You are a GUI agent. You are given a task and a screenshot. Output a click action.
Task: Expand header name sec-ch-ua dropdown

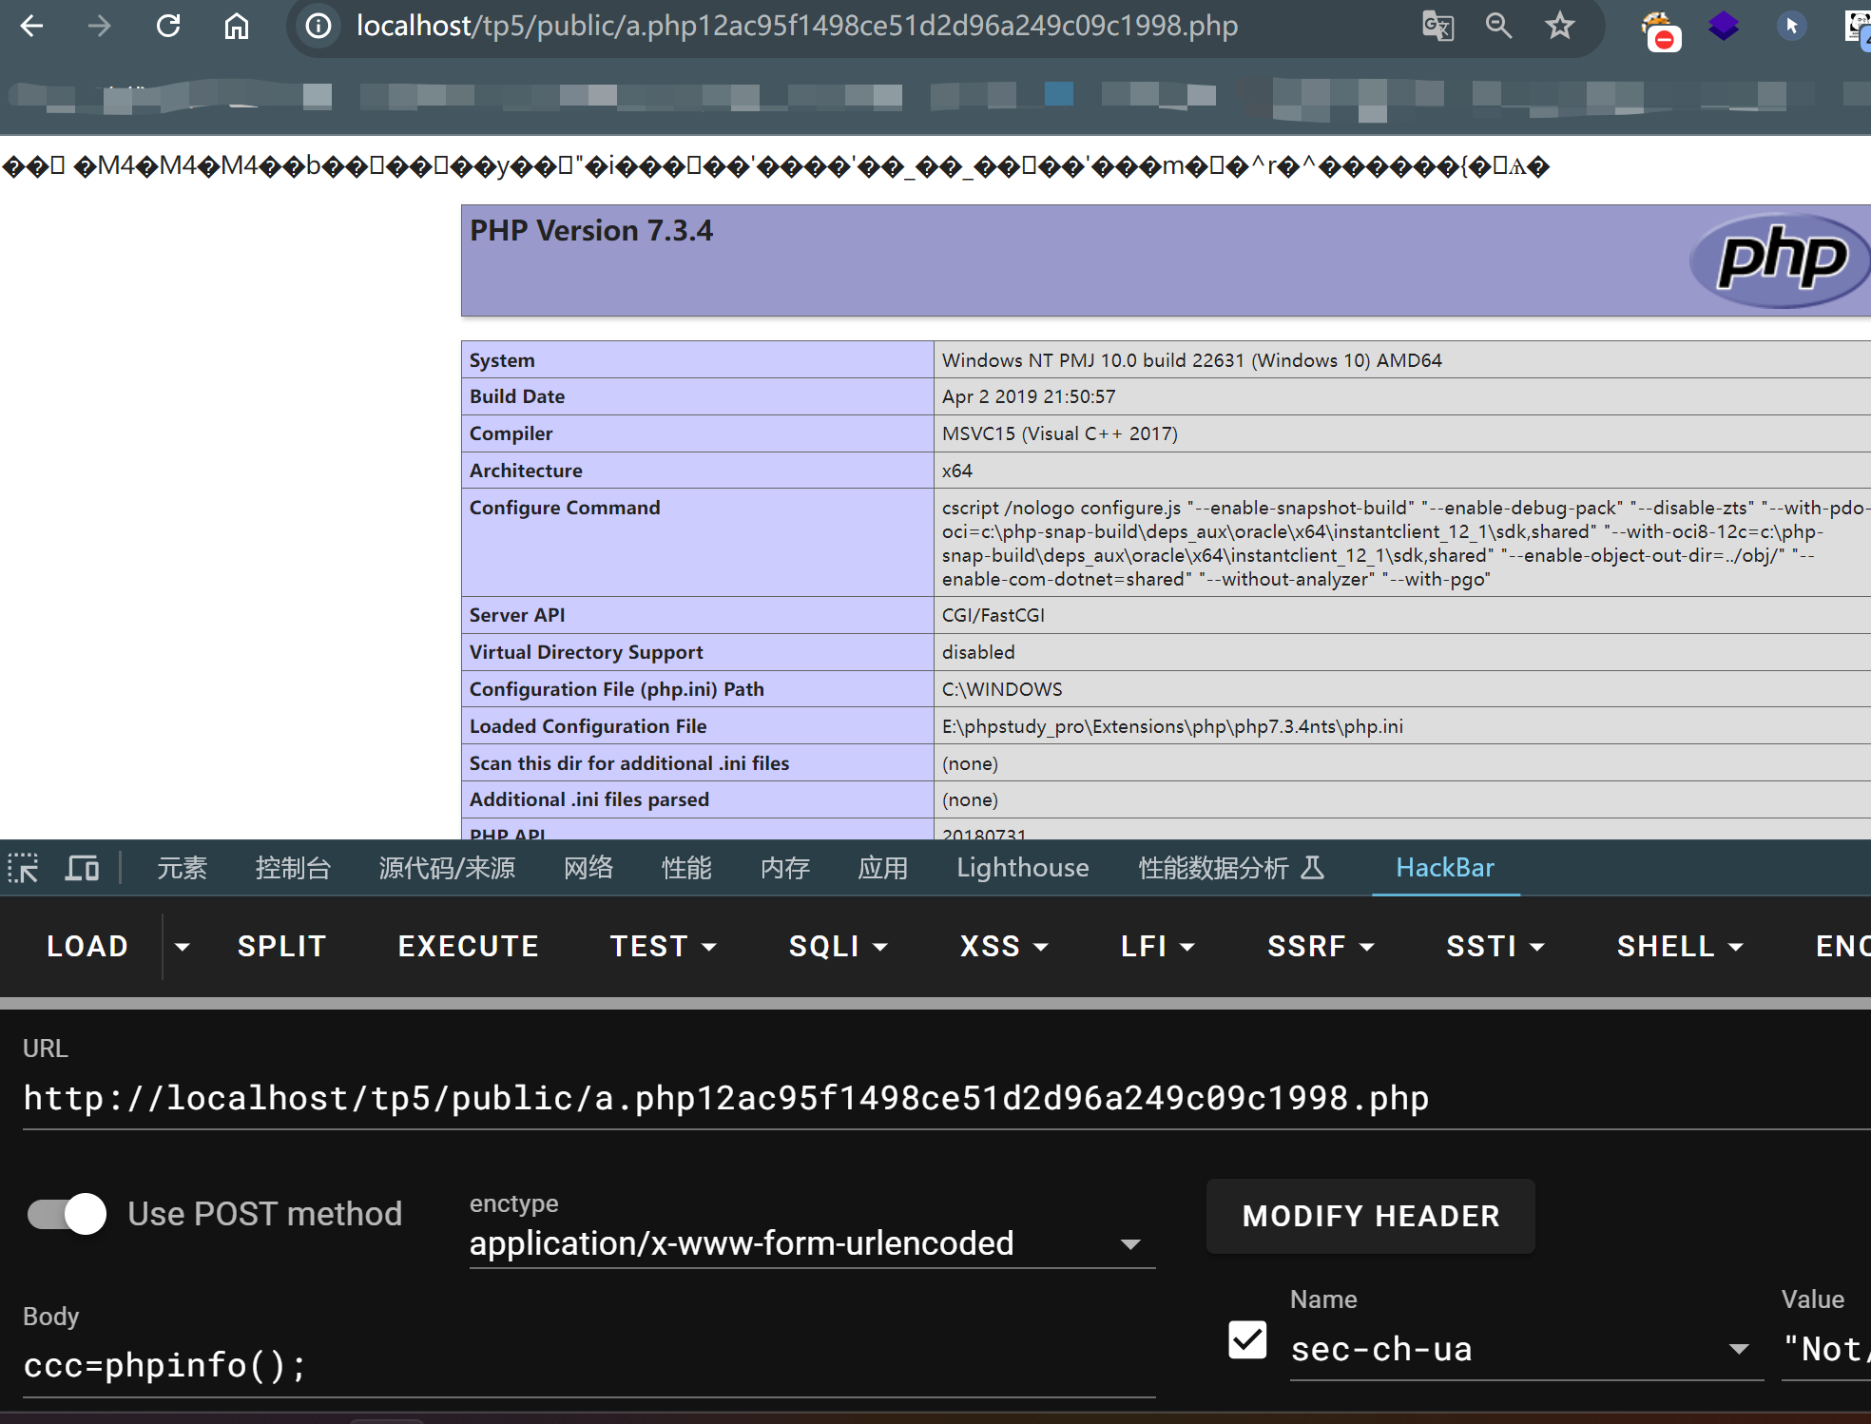click(x=1739, y=1349)
